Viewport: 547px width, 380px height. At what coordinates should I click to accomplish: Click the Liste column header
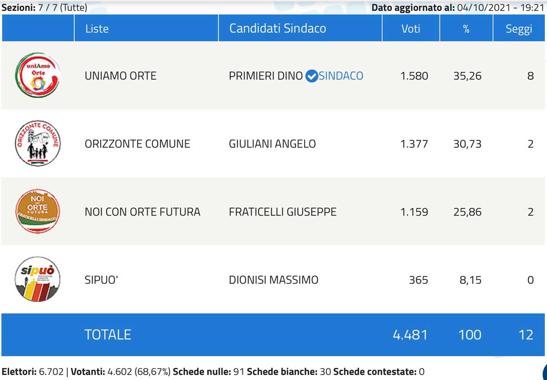(x=97, y=28)
